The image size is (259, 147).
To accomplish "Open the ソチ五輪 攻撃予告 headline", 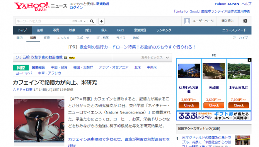I will [x=39, y=57].
